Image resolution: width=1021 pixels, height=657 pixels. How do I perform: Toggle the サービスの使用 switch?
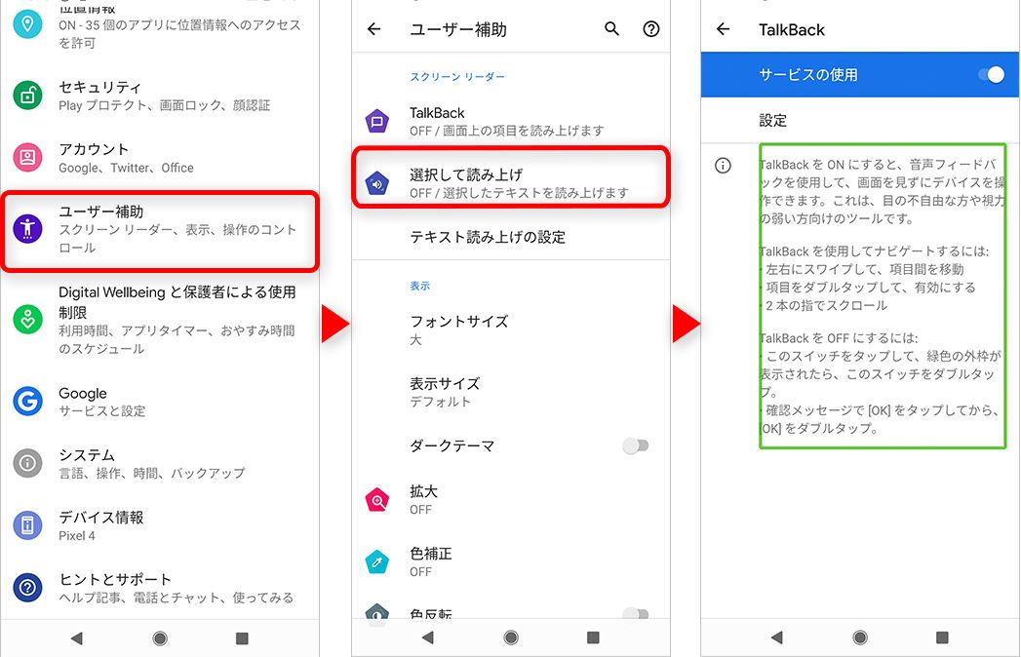point(991,75)
